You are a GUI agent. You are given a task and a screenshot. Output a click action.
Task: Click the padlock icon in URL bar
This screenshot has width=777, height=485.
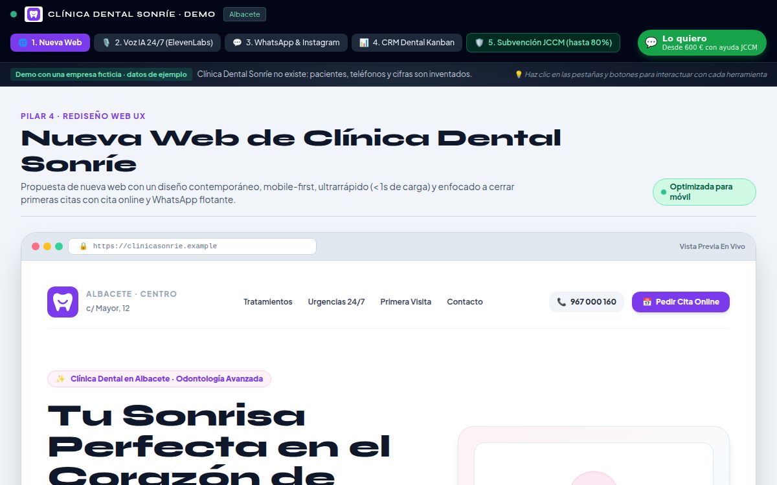coord(83,246)
